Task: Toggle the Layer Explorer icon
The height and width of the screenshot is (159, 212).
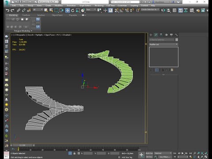Action: point(181,10)
